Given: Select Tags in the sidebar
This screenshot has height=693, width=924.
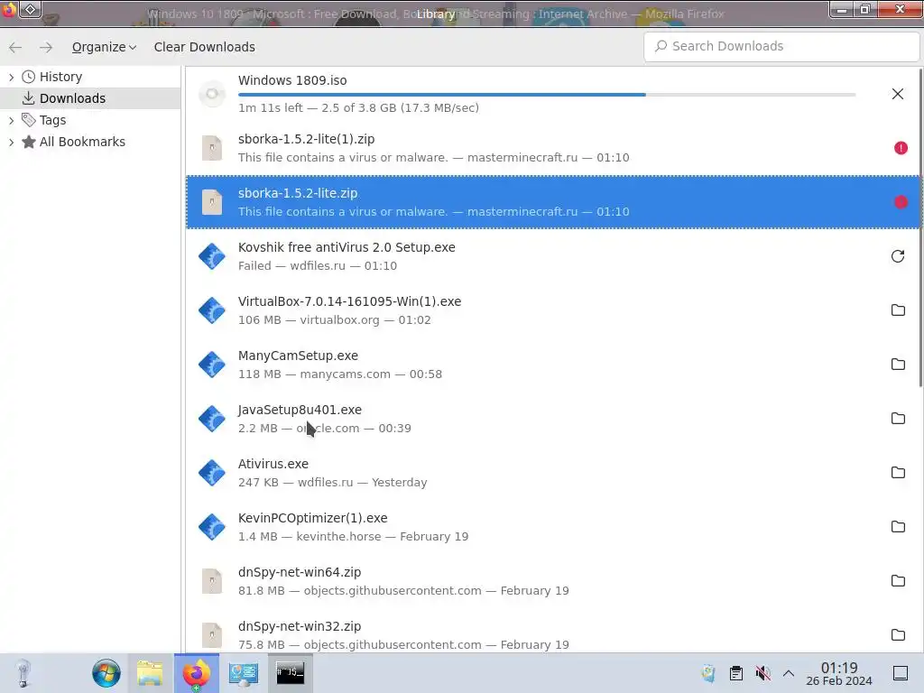Looking at the screenshot, I should pyautogui.click(x=52, y=120).
